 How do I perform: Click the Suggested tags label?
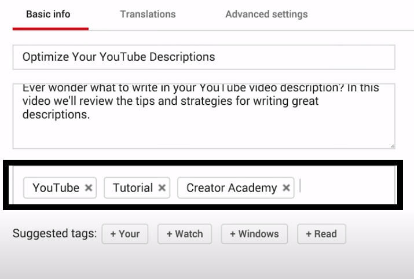pyautogui.click(x=54, y=234)
